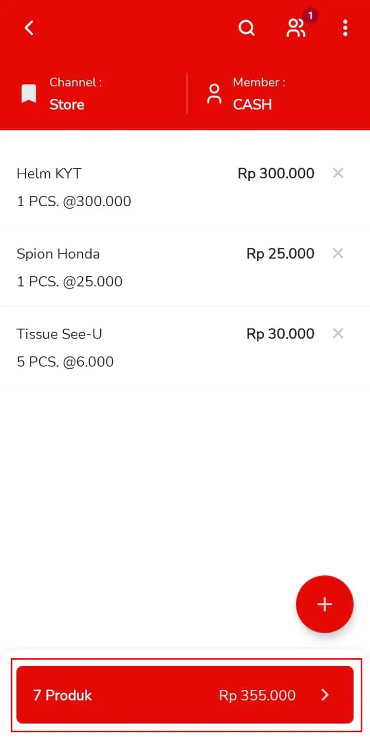Select the Helm KYT item name

coord(49,173)
